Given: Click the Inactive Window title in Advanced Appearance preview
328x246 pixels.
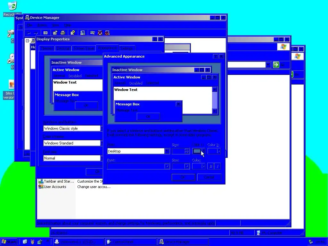Looking at the screenshot, I should 127,70.
